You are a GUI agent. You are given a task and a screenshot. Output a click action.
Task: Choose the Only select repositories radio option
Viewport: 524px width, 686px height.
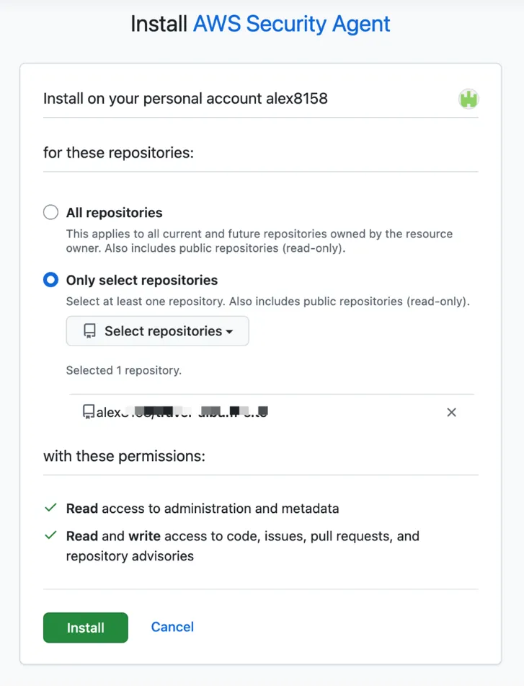coord(50,280)
